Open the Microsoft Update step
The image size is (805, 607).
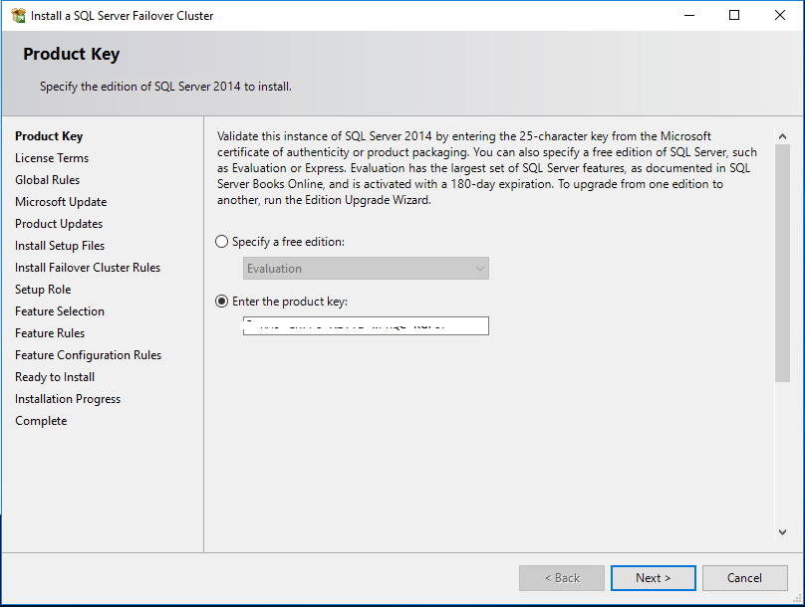(x=61, y=202)
